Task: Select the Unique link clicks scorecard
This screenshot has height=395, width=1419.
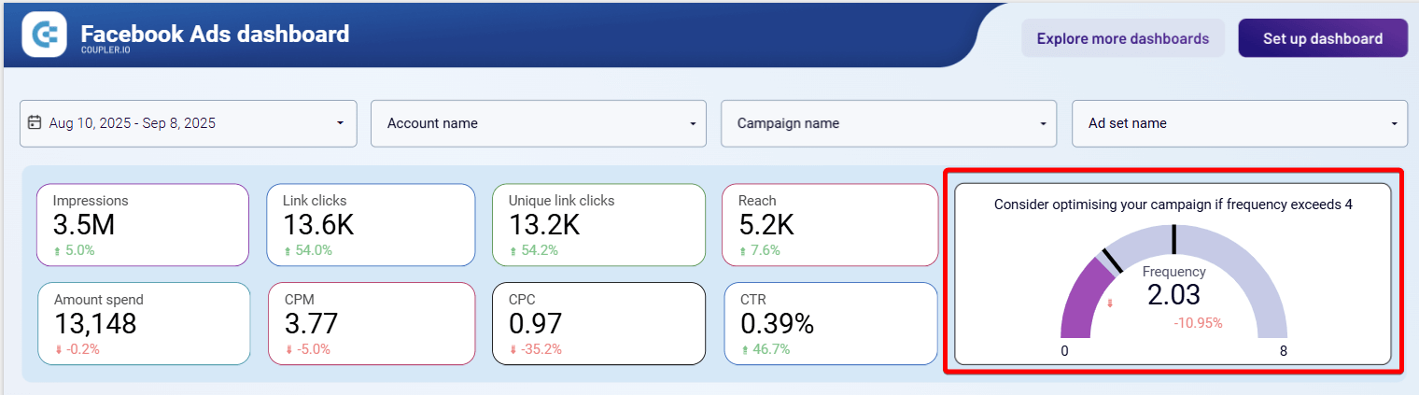Action: click(597, 224)
